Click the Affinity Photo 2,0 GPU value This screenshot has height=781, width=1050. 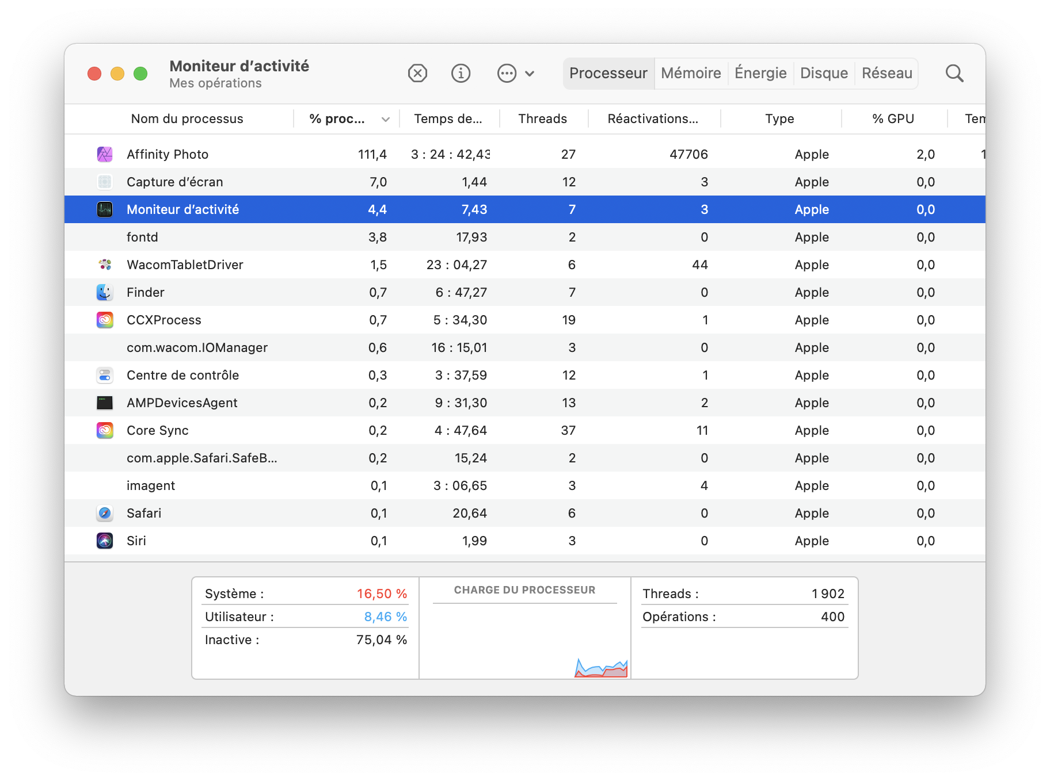click(x=926, y=154)
